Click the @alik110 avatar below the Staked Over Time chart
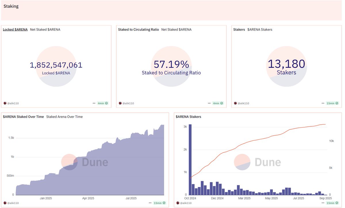This screenshot has height=208, width=345. [x=5, y=203]
